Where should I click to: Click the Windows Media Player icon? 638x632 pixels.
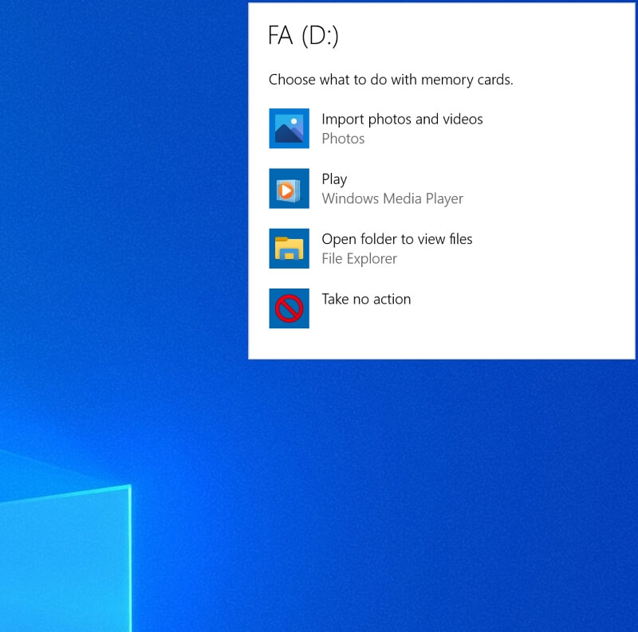click(x=289, y=188)
